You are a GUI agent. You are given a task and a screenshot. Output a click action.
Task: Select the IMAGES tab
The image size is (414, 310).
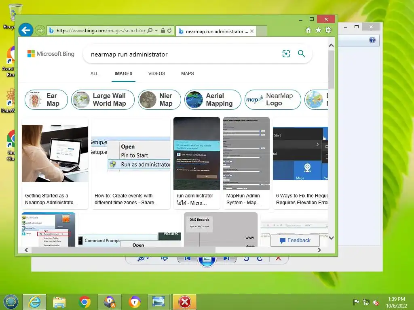[x=123, y=73]
